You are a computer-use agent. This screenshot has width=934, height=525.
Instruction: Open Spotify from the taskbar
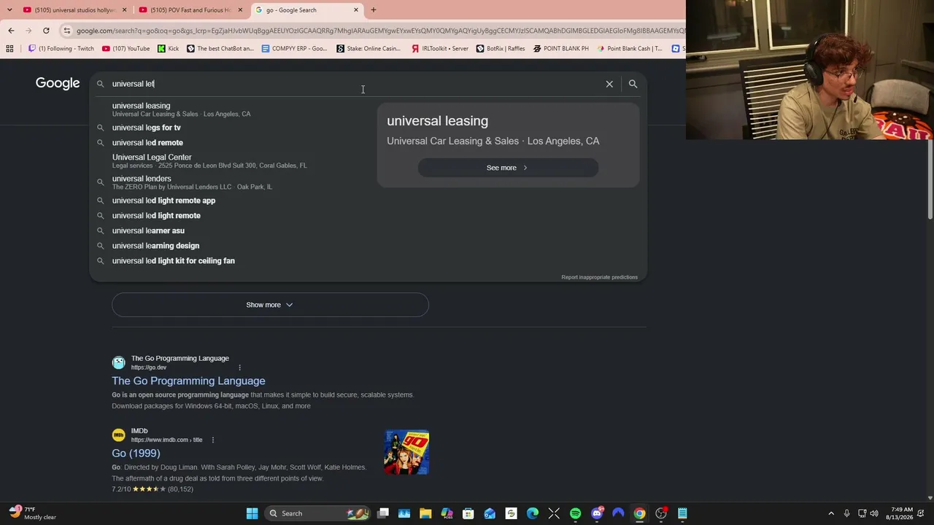pos(575,513)
